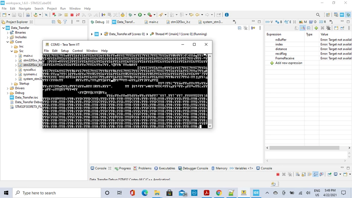Select the rxBuffer expression row

(281, 40)
